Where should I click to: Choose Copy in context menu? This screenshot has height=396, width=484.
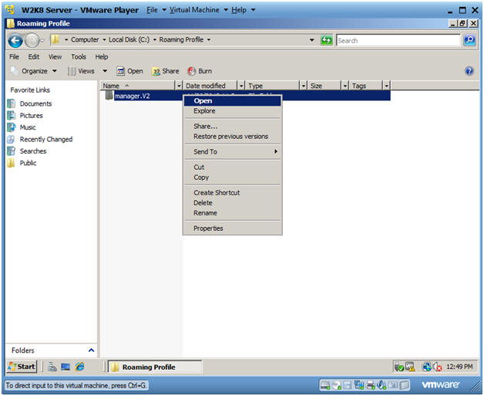(x=233, y=178)
